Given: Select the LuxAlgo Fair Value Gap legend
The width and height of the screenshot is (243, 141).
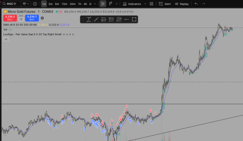Looking at the screenshot, I should click(x=32, y=34).
